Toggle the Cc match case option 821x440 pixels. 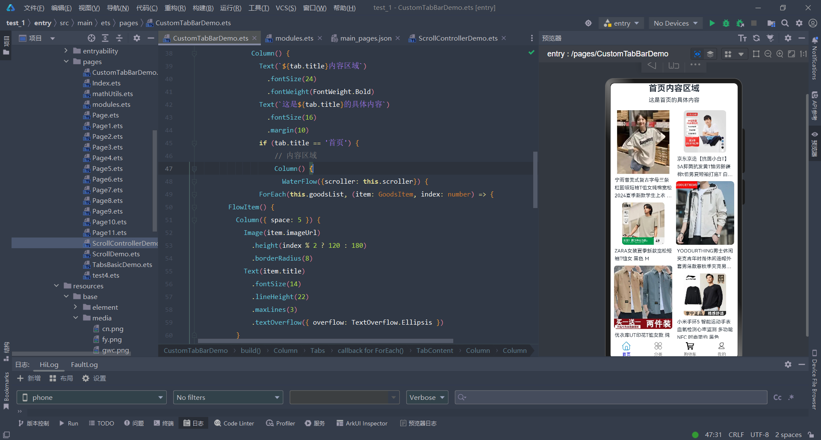click(777, 397)
